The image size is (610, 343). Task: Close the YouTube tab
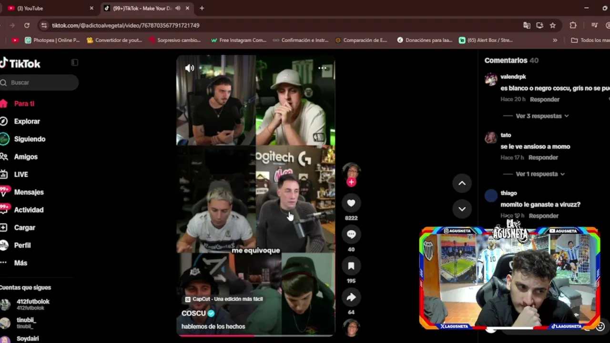tap(91, 8)
